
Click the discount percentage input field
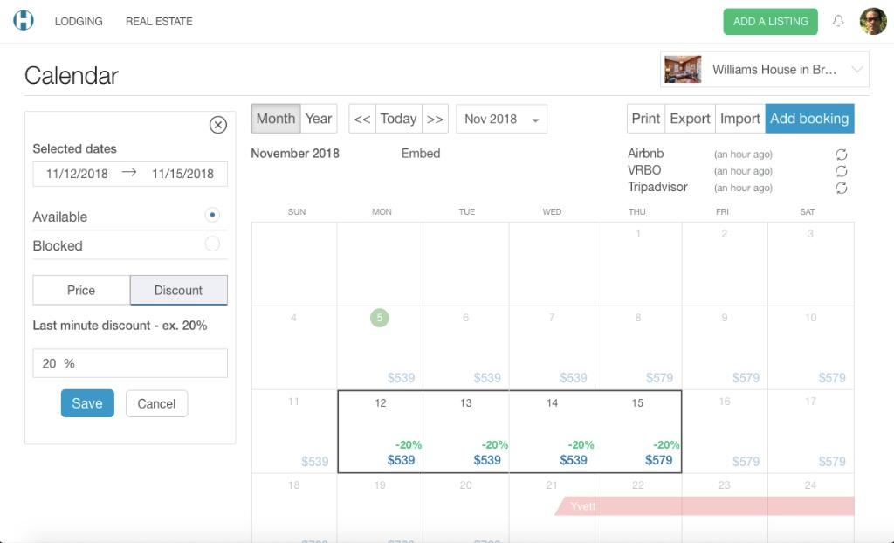(x=130, y=363)
